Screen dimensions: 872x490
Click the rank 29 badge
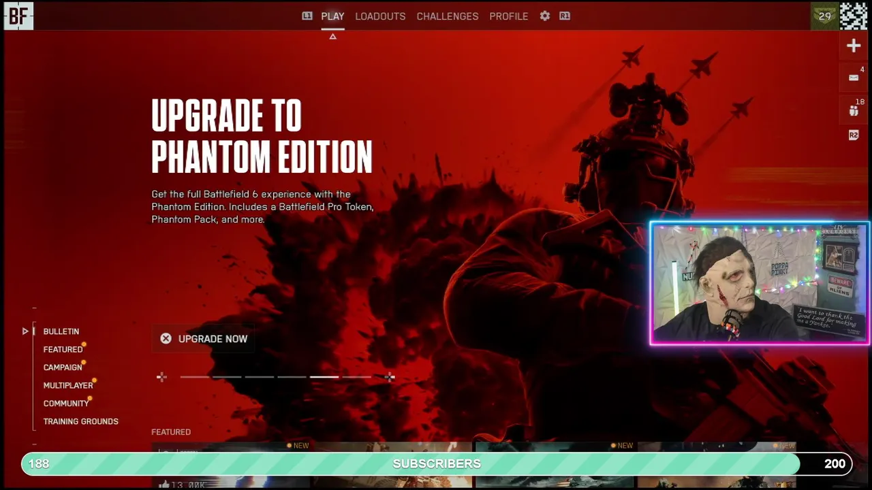click(x=825, y=16)
